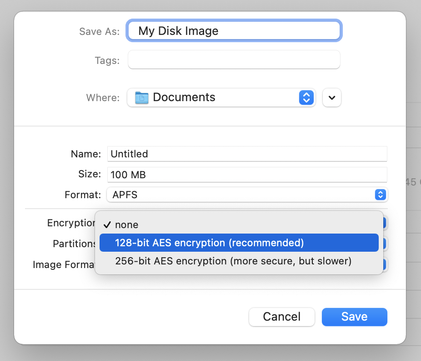This screenshot has height=361, width=421.
Task: Open the Format APFS dropdown arrows
Action: [381, 195]
